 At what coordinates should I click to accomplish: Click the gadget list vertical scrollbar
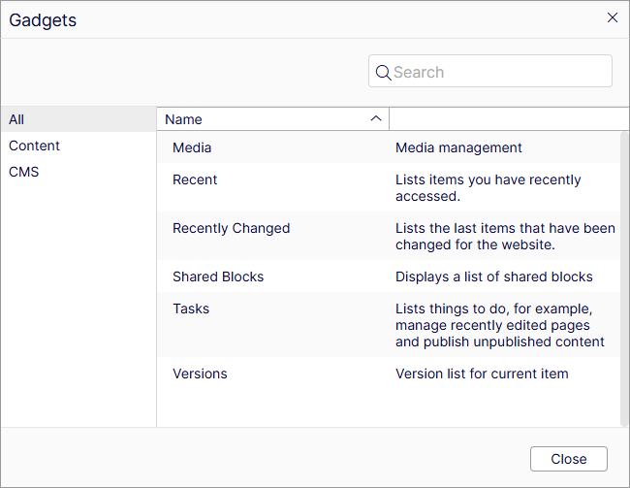(624, 277)
